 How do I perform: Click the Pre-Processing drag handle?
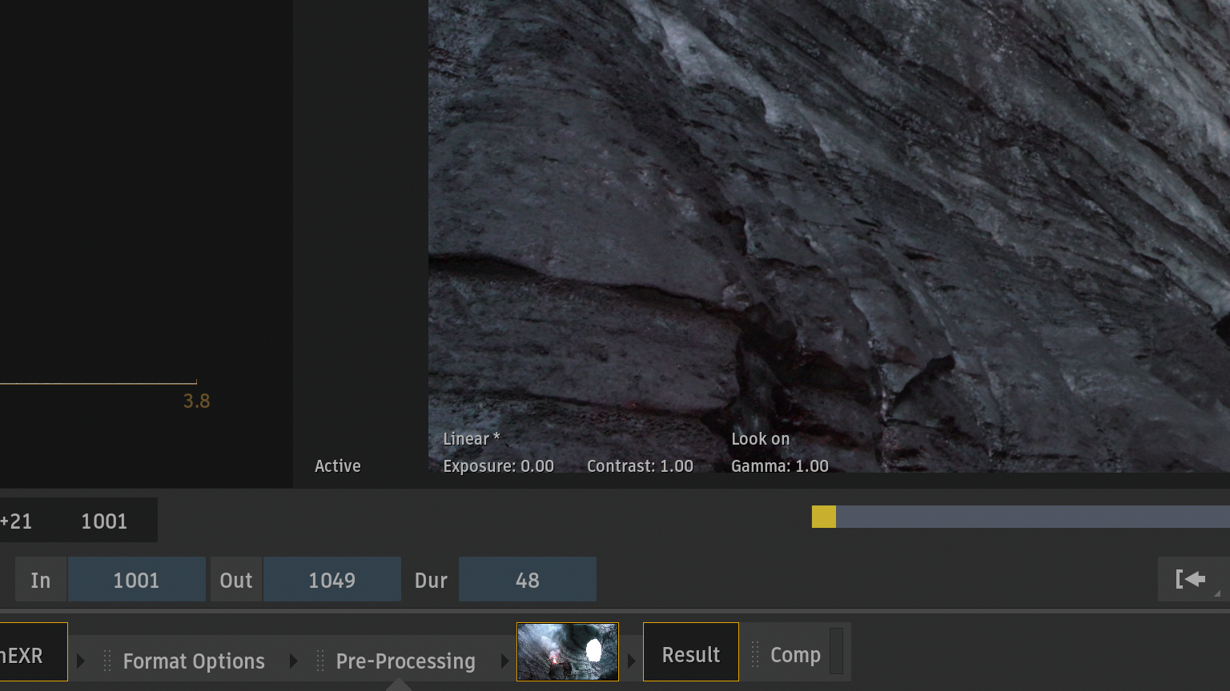[320, 661]
